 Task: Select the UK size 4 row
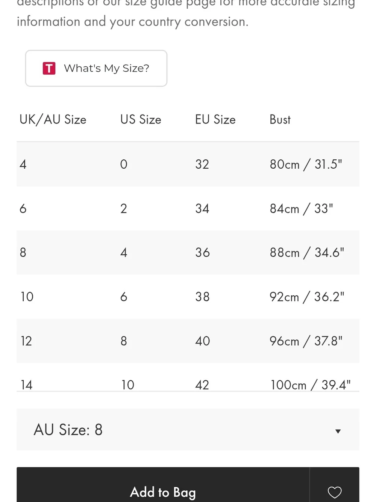click(188, 164)
